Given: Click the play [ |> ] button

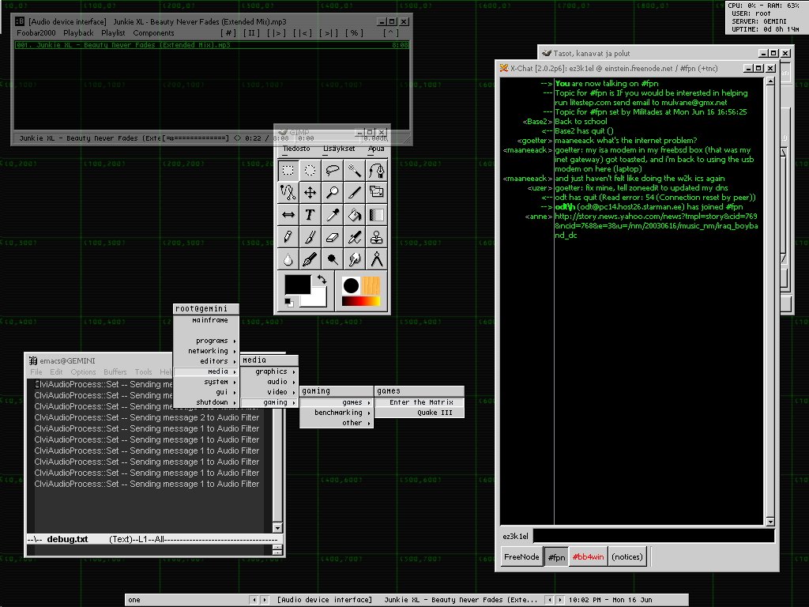Looking at the screenshot, I should click(277, 33).
